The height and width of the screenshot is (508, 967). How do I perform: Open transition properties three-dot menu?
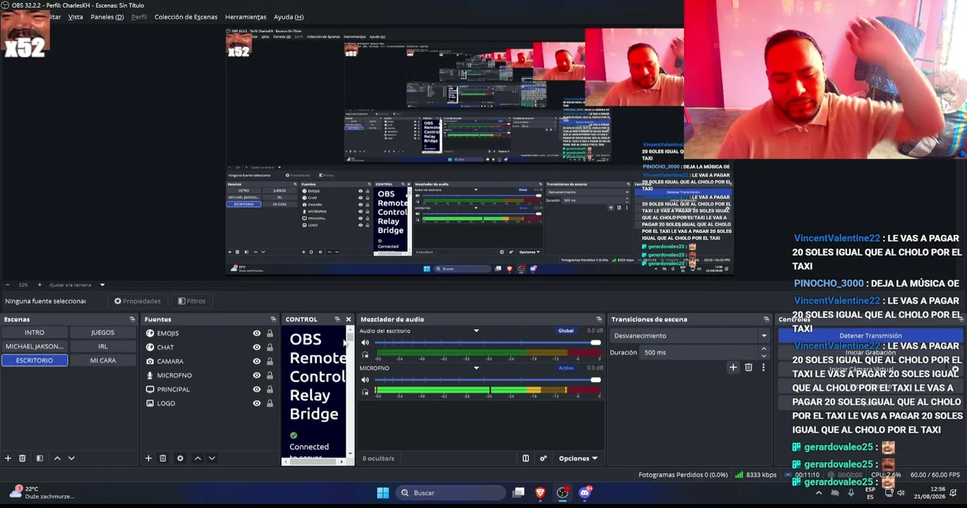(x=763, y=368)
